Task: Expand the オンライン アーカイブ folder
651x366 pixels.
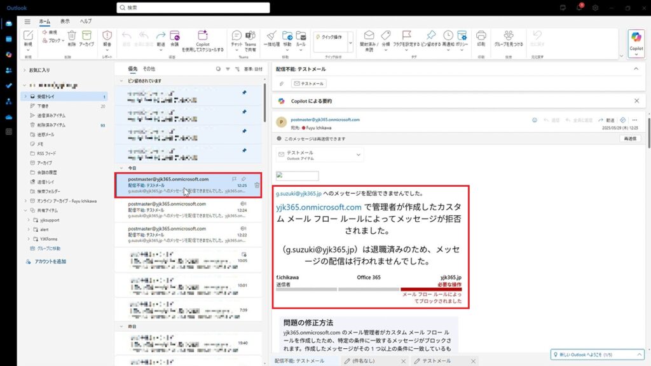Action: 25,201
